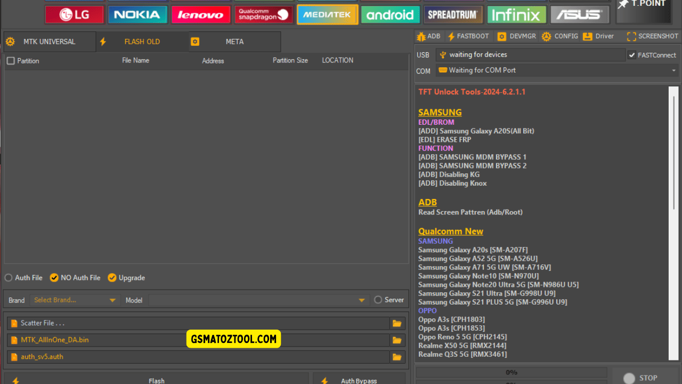Select the Infinix brand tile
Image resolution: width=682 pixels, height=384 pixels.
pos(516,14)
